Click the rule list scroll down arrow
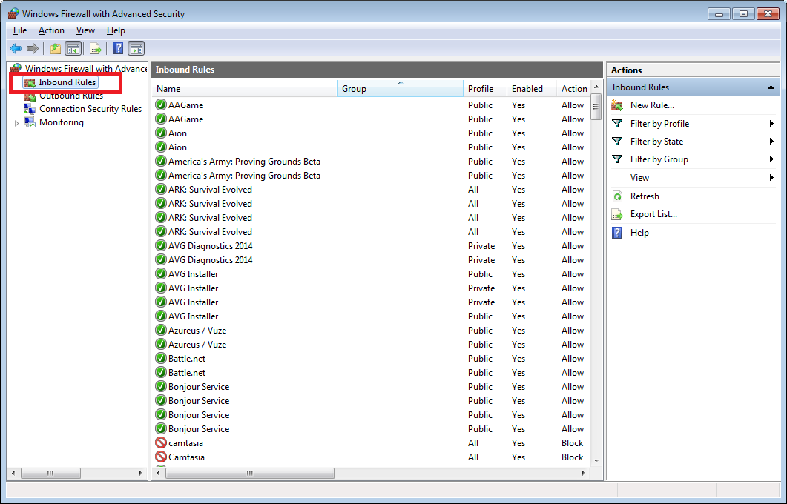The width and height of the screenshot is (787, 504). 596,461
